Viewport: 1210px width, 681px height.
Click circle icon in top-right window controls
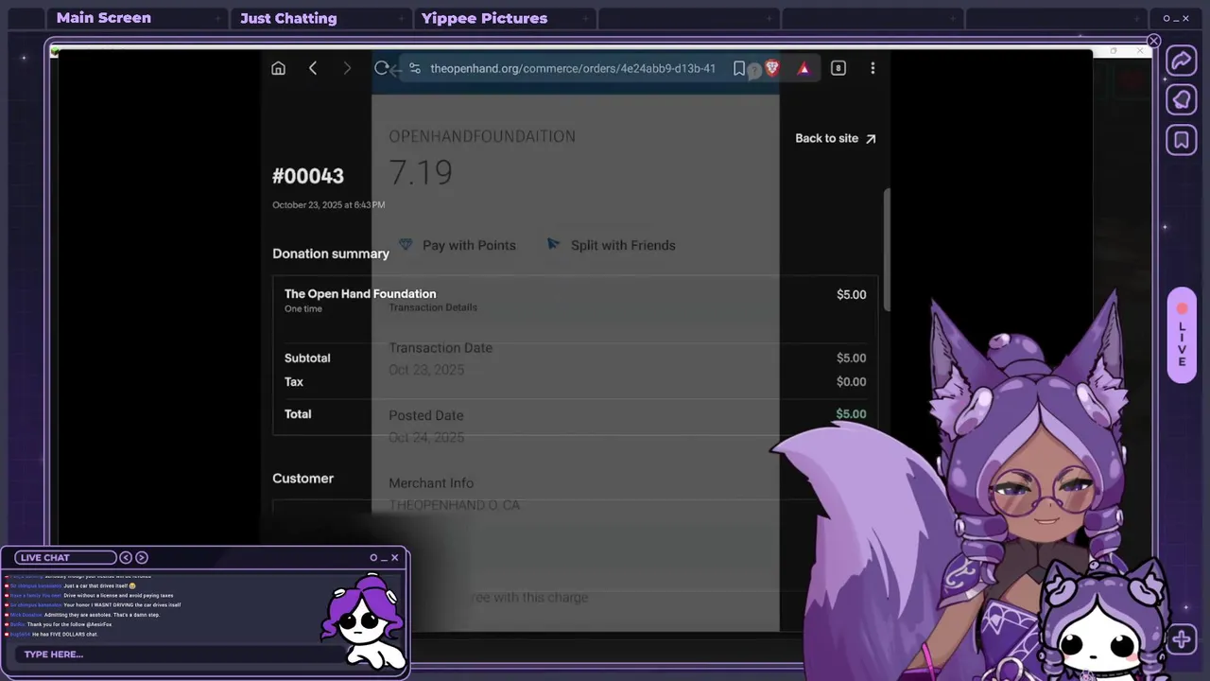coord(1167,18)
